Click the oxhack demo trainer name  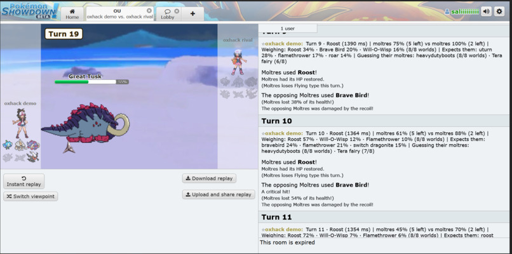tap(20, 103)
